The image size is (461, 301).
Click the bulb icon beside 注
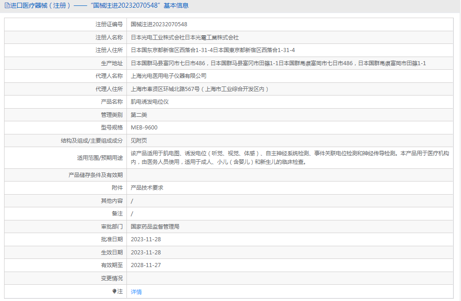point(114,291)
